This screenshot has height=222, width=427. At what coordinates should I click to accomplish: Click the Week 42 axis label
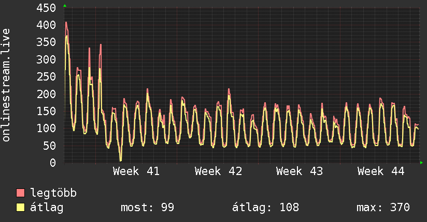pyautogui.click(x=218, y=171)
